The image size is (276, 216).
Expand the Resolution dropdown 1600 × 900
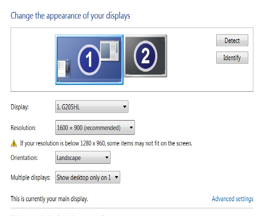[x=95, y=128]
